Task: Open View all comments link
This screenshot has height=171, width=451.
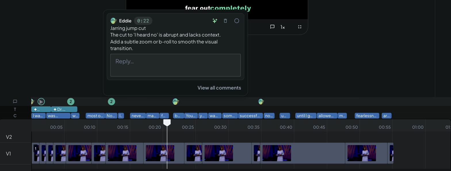Action: coord(219,88)
